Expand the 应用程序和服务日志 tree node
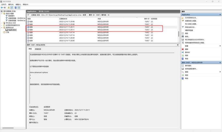 pyautogui.click(x=2, y=25)
